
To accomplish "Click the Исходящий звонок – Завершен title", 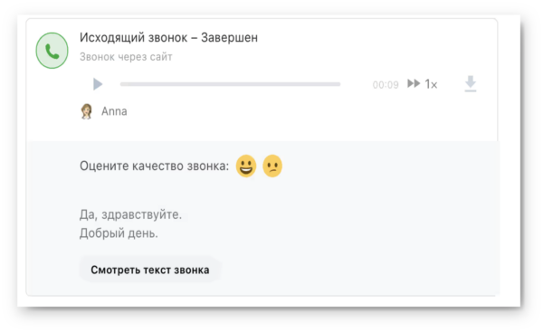I will pos(168,37).
